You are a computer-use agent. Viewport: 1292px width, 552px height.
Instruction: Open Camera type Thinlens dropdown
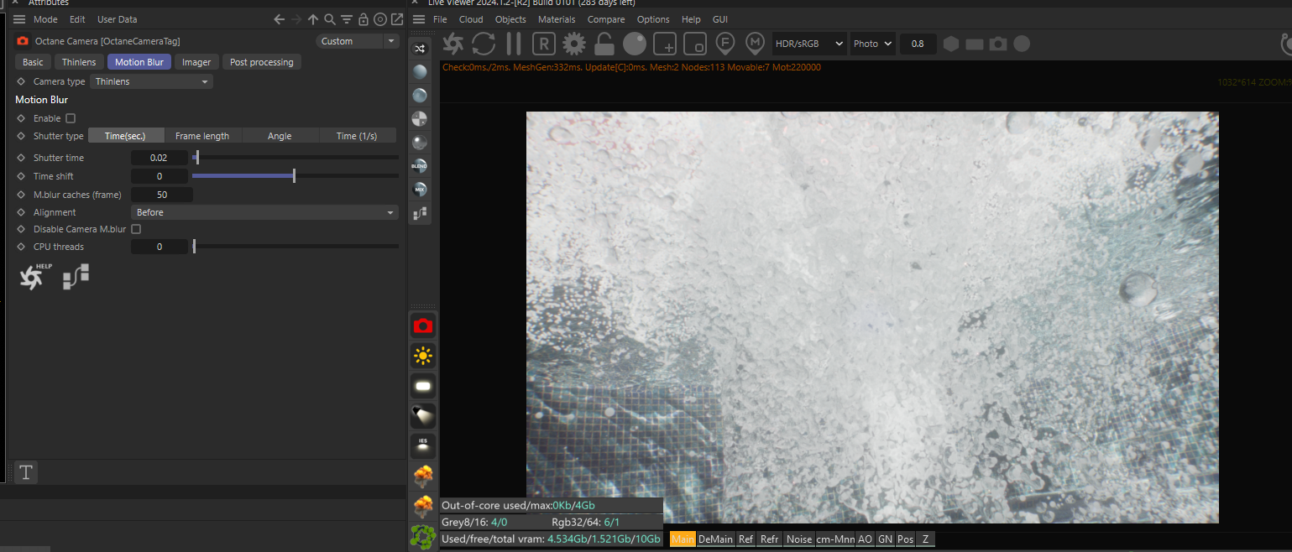(x=151, y=81)
